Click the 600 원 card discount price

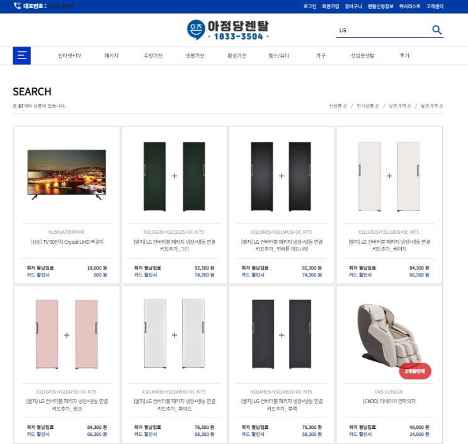pos(100,275)
